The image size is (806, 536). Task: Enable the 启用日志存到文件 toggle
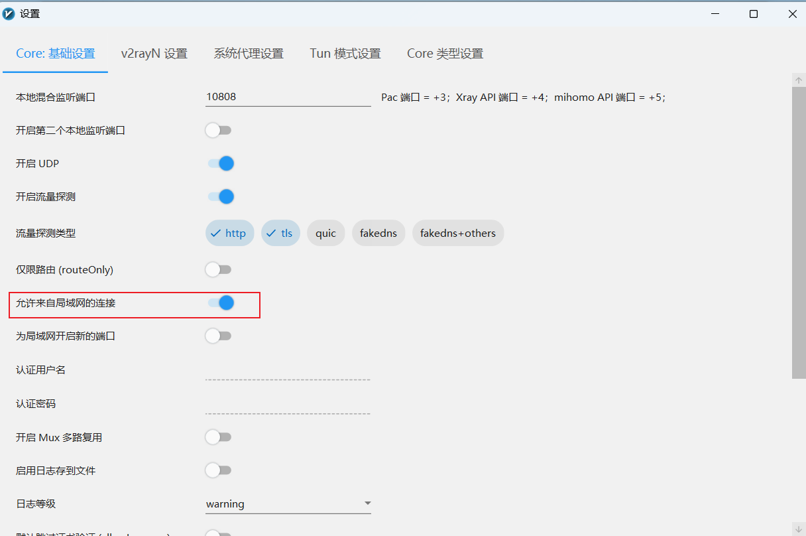coord(218,470)
